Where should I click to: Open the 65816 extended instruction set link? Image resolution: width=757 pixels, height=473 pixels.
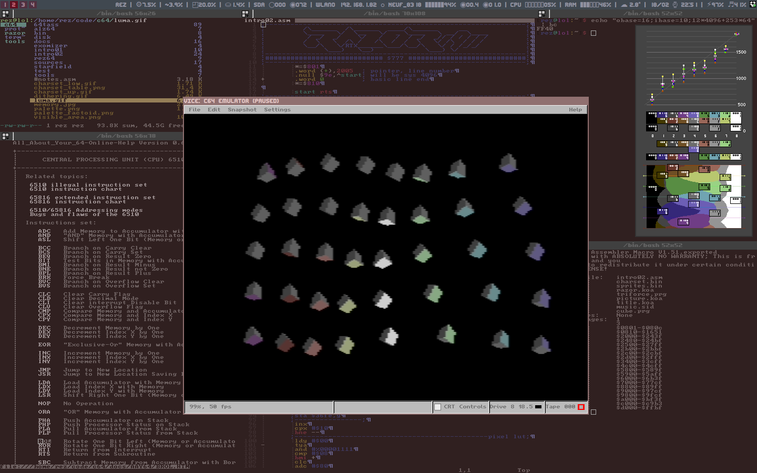coord(93,198)
